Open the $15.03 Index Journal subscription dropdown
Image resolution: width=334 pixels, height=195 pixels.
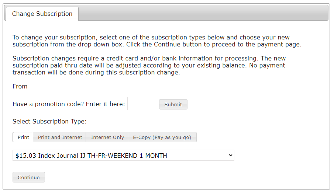(123, 156)
